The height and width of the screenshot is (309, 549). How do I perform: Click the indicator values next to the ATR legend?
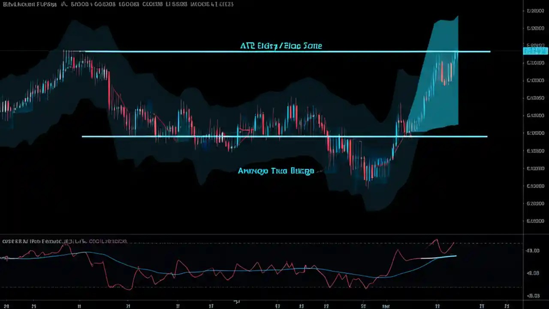pyautogui.click(x=112, y=241)
